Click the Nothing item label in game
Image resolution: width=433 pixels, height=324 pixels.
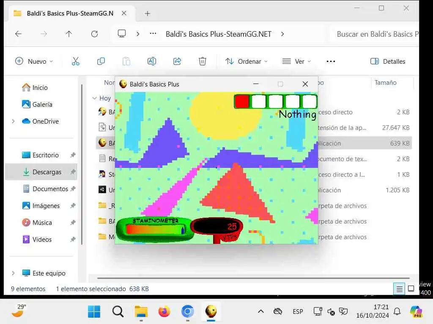click(298, 114)
